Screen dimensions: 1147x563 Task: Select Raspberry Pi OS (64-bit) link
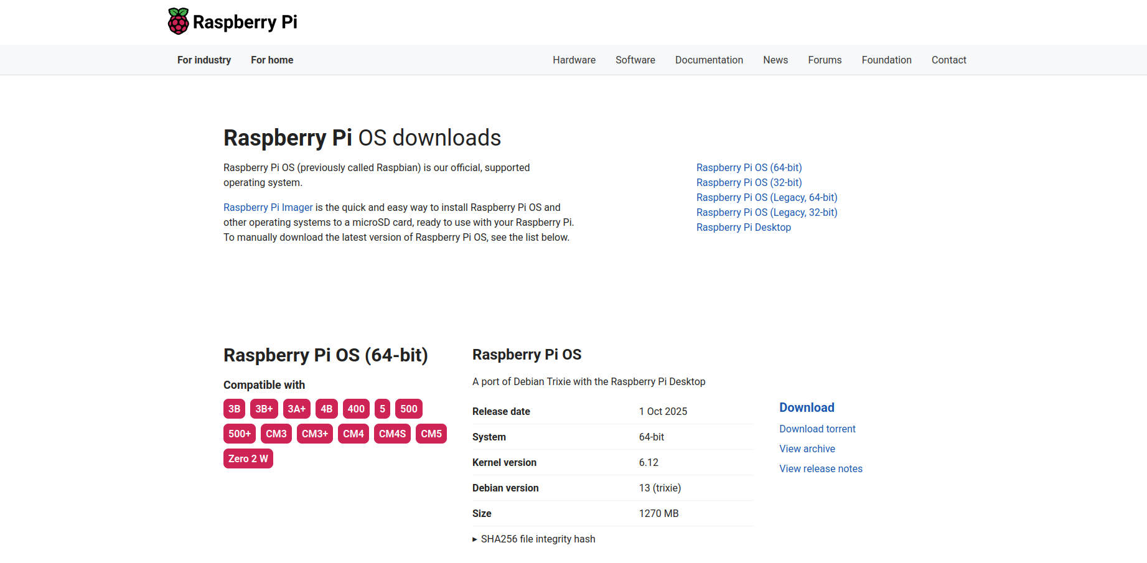(x=749, y=167)
